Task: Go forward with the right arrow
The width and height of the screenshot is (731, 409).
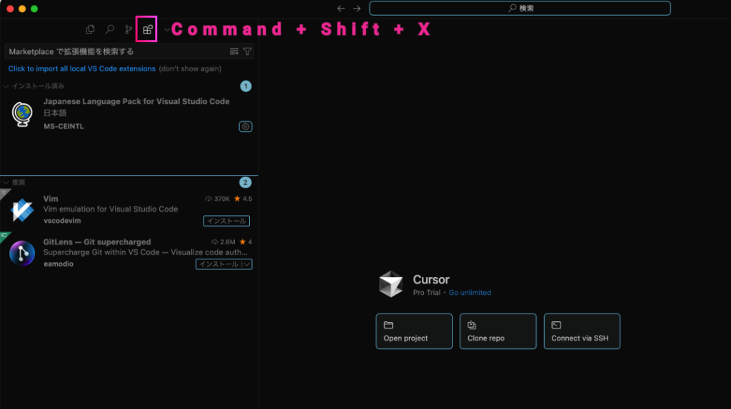Action: pyautogui.click(x=357, y=9)
